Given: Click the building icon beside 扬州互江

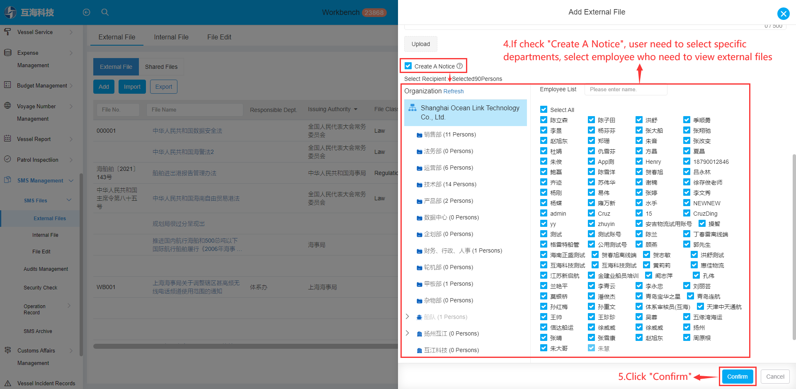Looking at the screenshot, I should point(420,334).
